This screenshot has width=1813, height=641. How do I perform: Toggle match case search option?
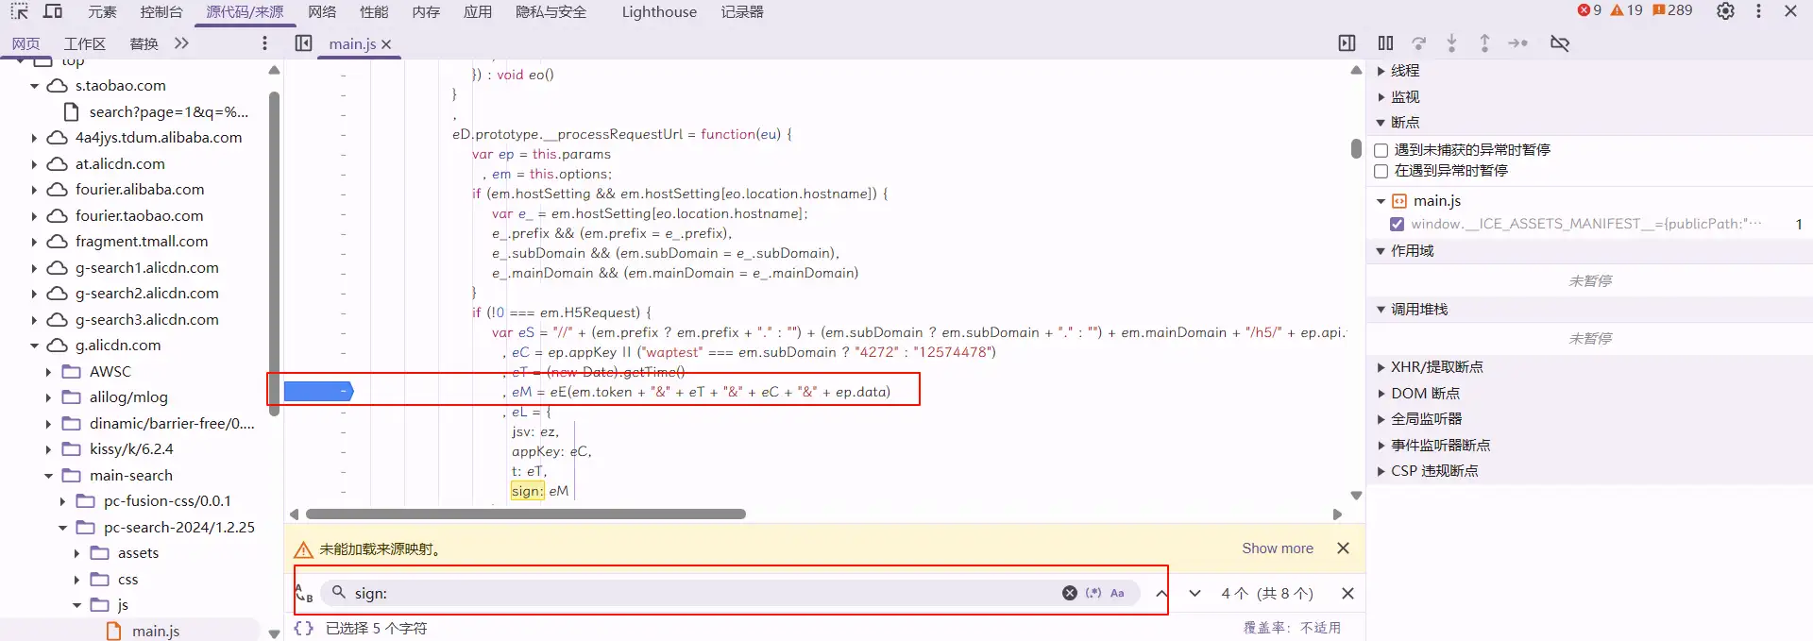(1117, 593)
